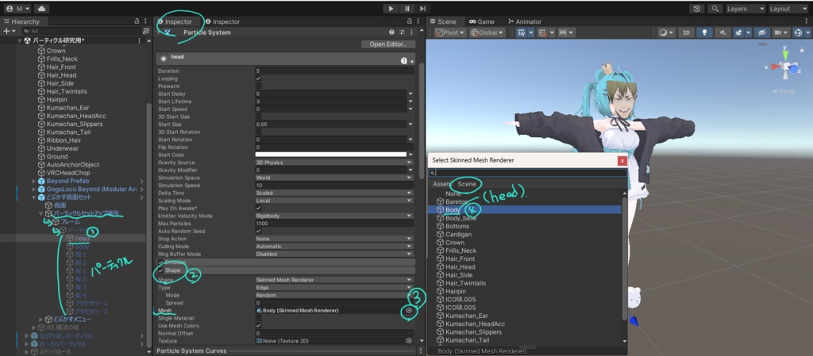813x356 pixels.
Task: Open the undo history icon
Action: tap(697, 9)
